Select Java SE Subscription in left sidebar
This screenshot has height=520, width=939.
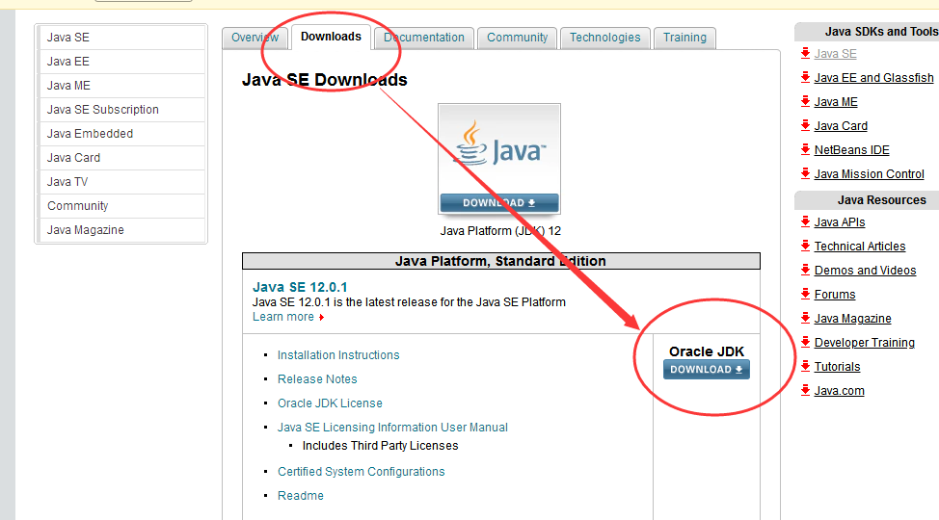tap(121, 110)
